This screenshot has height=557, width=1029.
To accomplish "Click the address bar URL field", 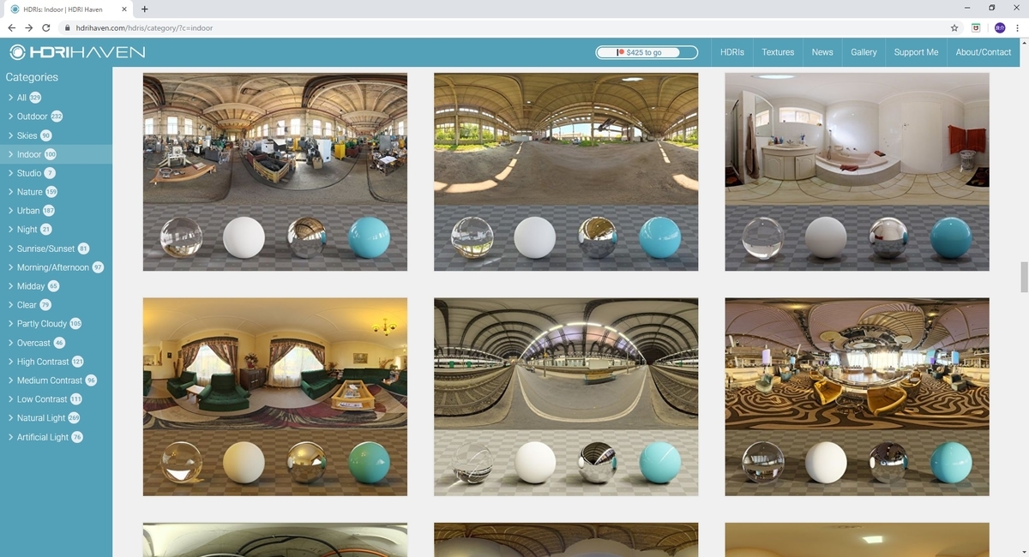I will [506, 27].
